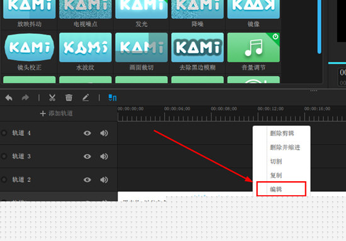The image size is (346, 241).
Task: Click the redo arrow in timeline toolbar
Action: pos(25,98)
